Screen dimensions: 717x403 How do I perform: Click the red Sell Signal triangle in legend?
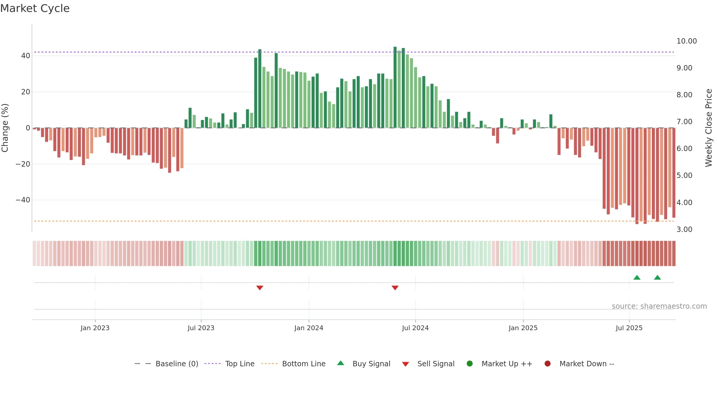click(405, 364)
